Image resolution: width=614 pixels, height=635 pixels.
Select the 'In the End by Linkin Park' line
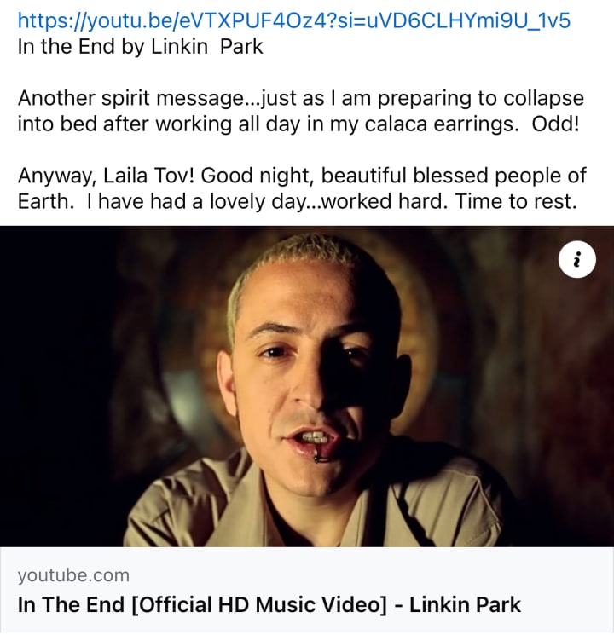[x=140, y=46]
